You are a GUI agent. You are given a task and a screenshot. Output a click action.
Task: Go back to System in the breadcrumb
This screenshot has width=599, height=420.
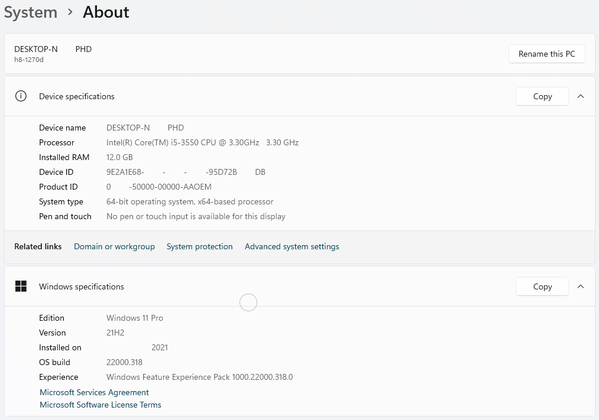[31, 12]
